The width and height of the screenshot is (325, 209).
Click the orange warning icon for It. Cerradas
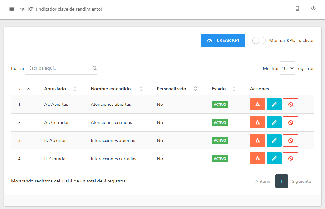pyautogui.click(x=257, y=158)
